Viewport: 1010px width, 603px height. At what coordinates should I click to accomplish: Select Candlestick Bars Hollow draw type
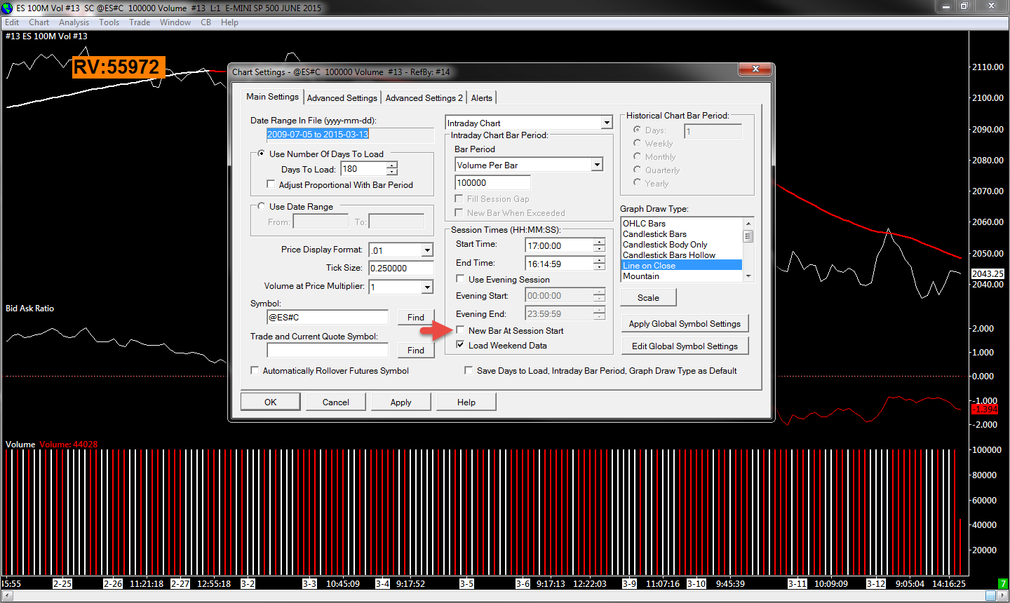pyautogui.click(x=682, y=255)
